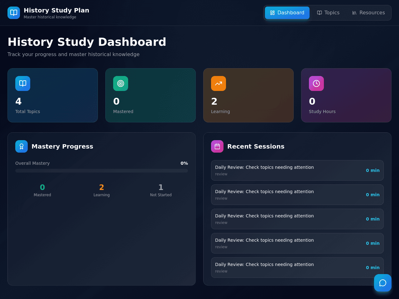Click the Mastered target icon
This screenshot has width=399, height=299.
121,83
